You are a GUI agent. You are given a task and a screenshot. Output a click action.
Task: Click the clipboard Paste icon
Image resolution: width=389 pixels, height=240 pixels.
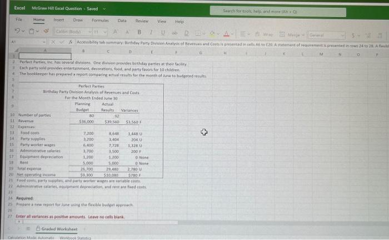pyautogui.click(x=32, y=31)
